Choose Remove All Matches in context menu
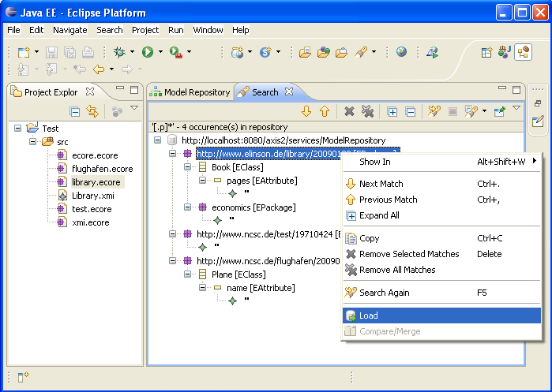Viewport: 552px width, 392px height. (x=441, y=270)
